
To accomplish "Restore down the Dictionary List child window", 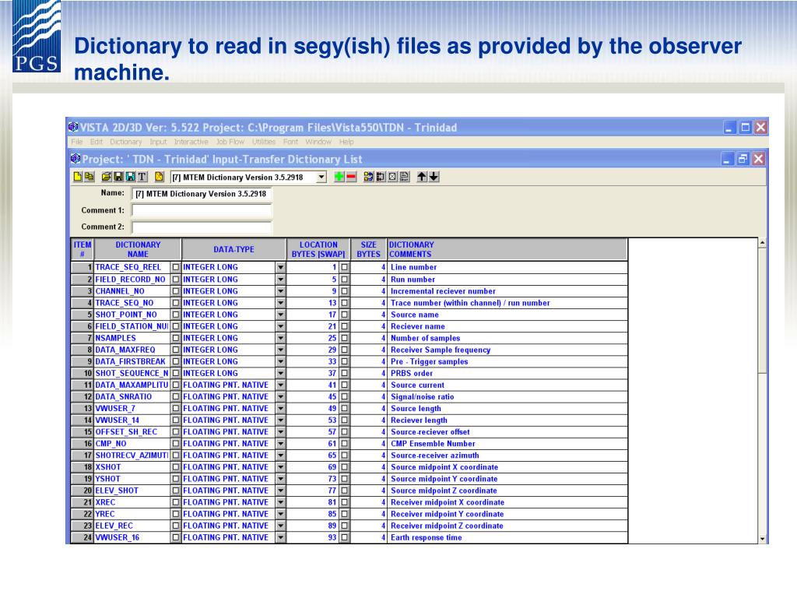I will [742, 159].
